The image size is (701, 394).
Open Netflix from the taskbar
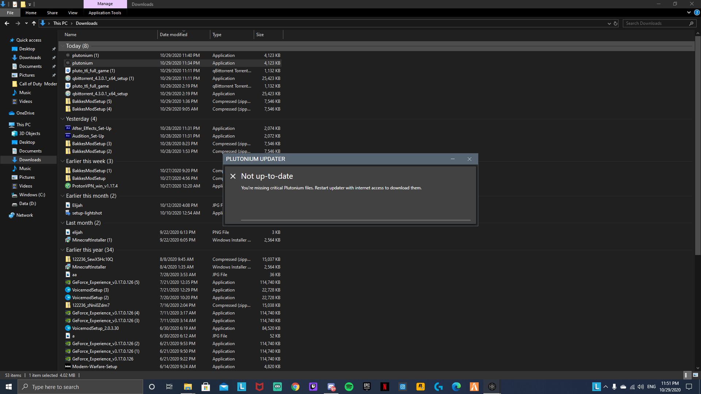tap(385, 387)
